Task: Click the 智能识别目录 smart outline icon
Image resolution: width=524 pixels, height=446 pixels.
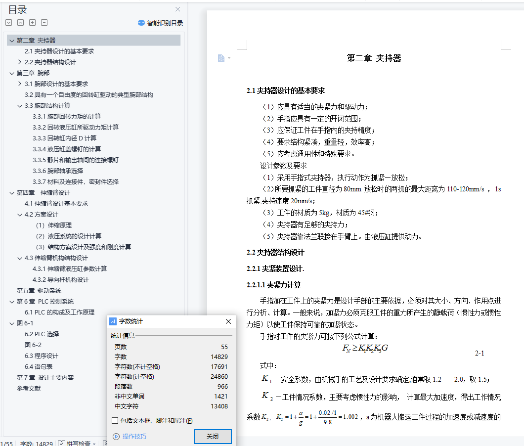Action: point(141,23)
